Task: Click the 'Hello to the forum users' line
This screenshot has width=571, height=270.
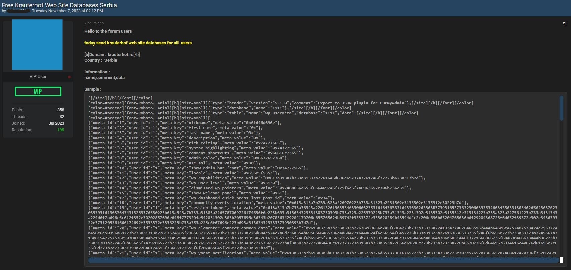Action: 108,31
